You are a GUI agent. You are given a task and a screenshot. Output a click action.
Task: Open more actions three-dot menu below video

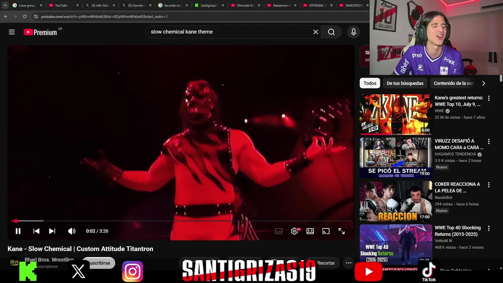pos(348,263)
